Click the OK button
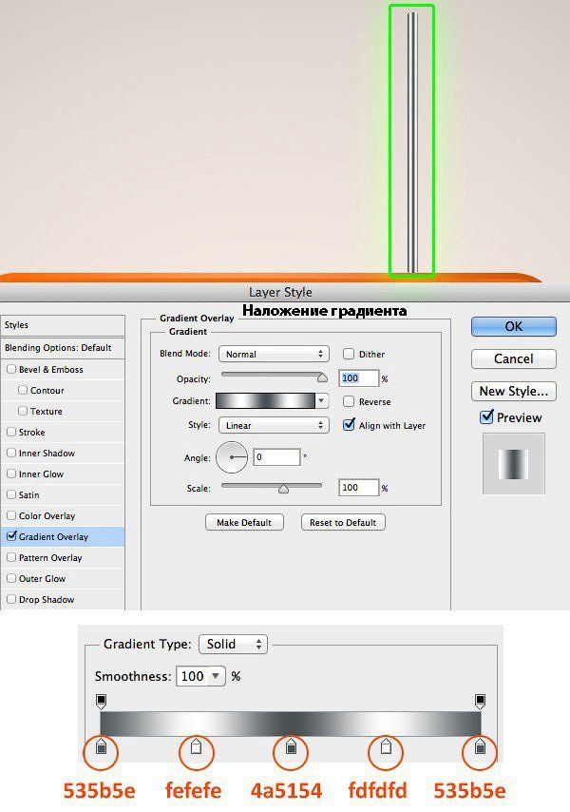 tap(514, 326)
